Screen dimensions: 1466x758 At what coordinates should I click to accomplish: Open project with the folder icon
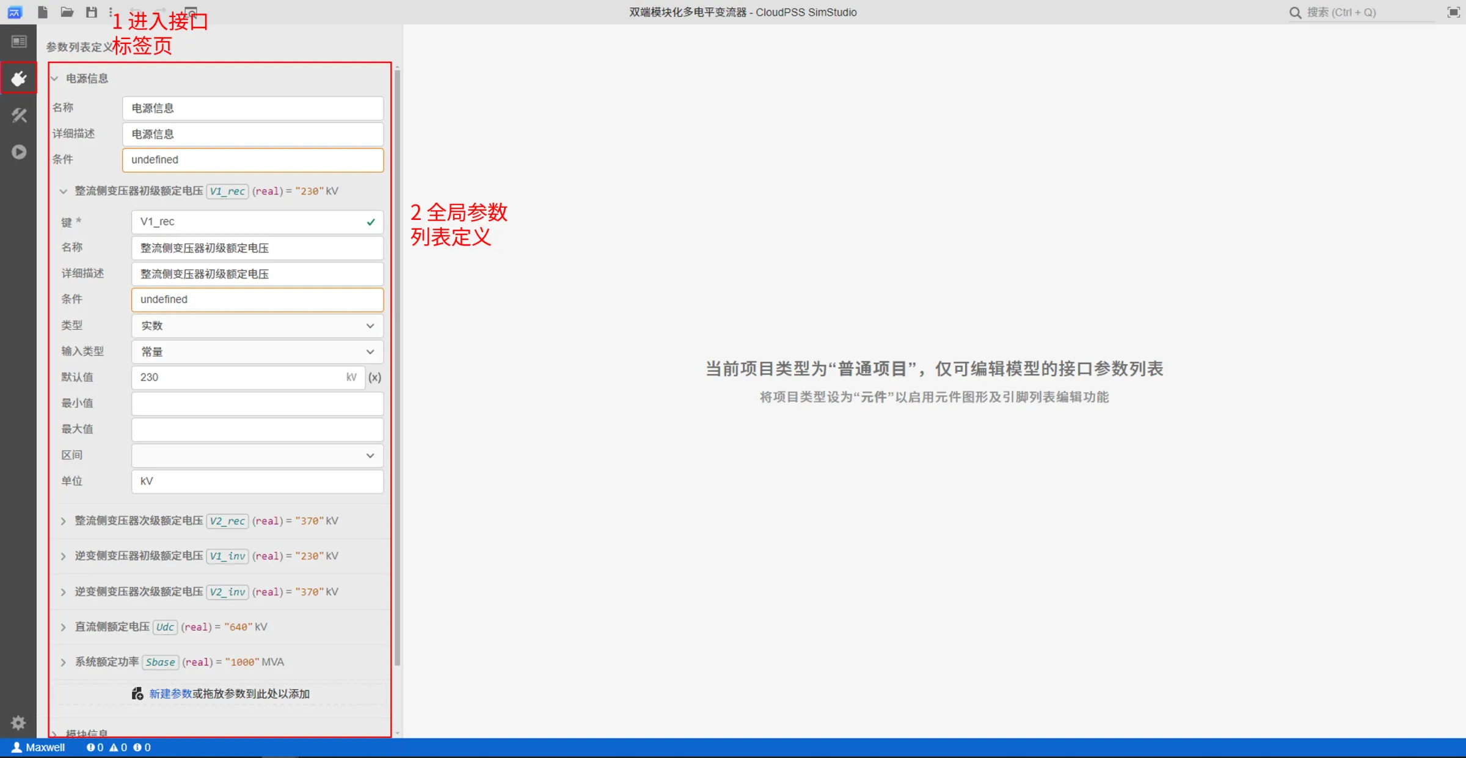(67, 12)
